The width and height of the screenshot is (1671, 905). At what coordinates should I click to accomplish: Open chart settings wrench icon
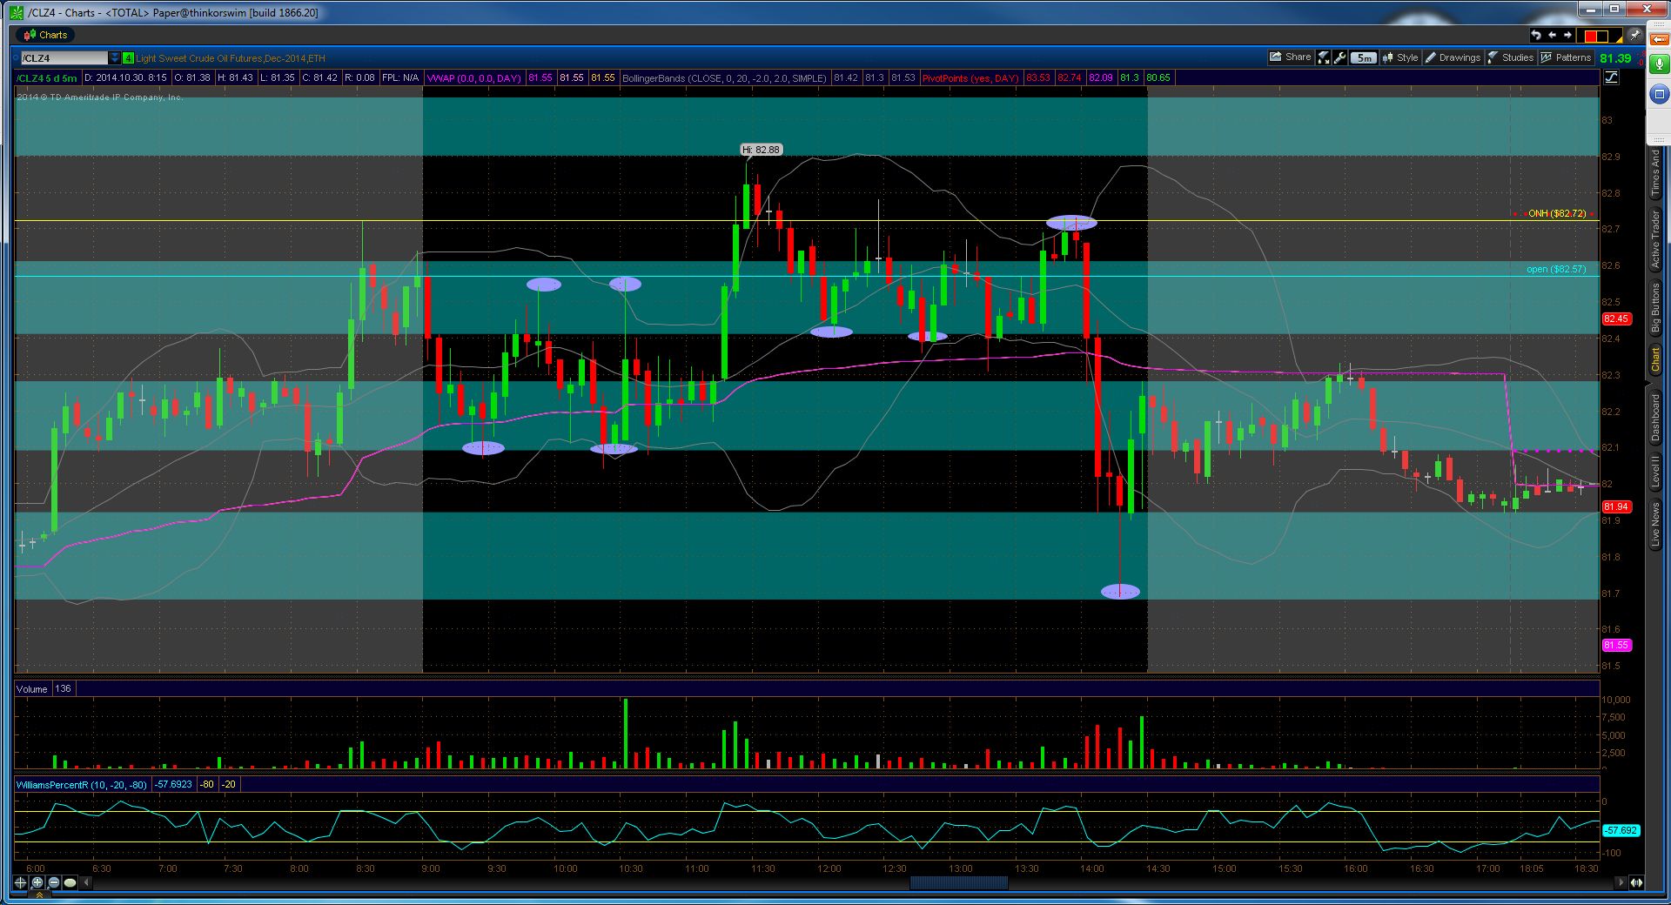click(1340, 57)
